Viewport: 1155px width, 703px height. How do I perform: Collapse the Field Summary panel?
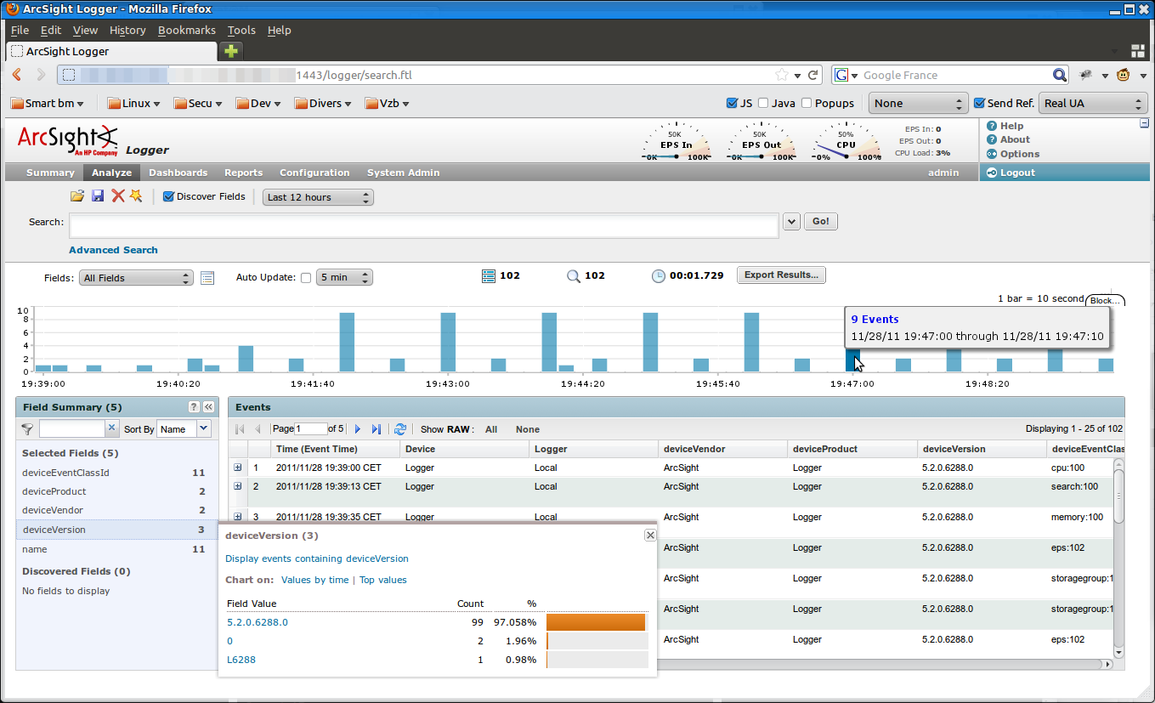pos(208,407)
